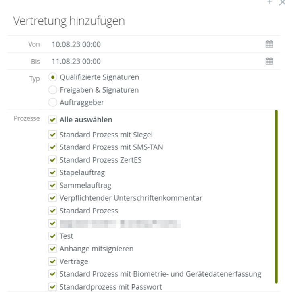Close the Vertretung hinzufügen dialog

pyautogui.click(x=281, y=2)
